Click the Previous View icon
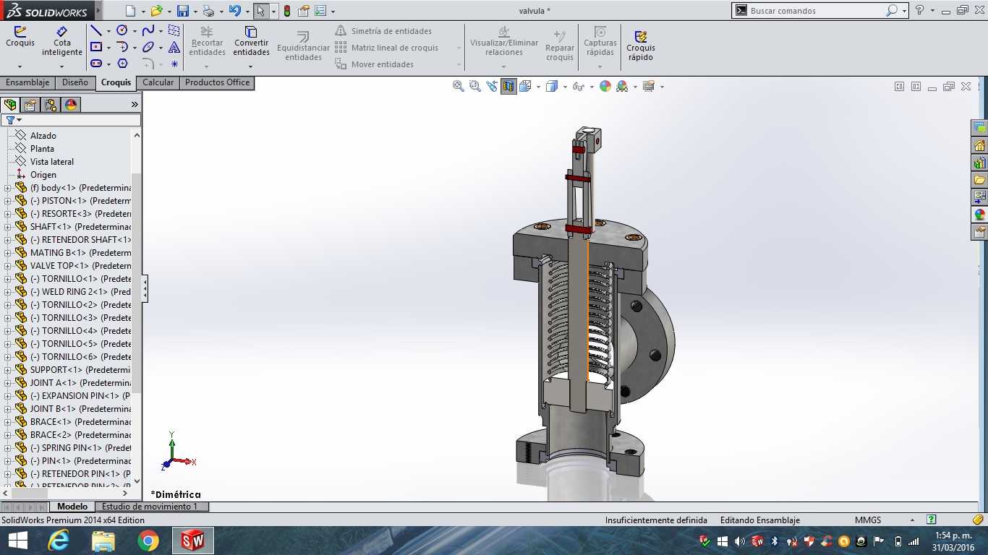This screenshot has height=555, width=988. click(492, 86)
